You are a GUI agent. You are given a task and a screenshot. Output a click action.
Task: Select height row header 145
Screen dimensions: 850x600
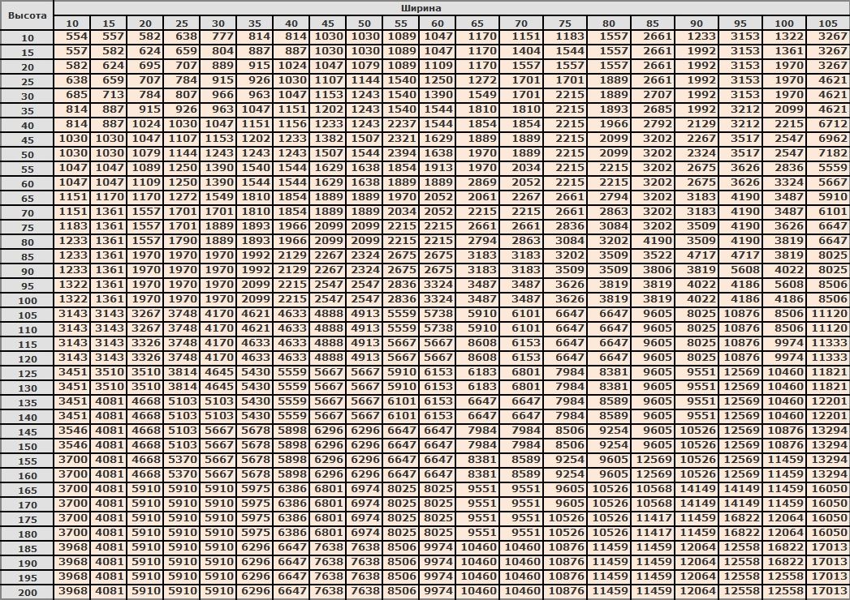point(28,431)
